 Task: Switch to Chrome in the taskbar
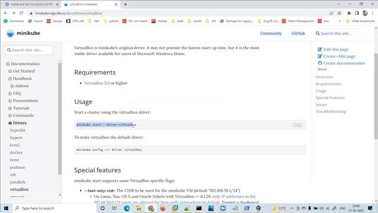tap(151, 208)
